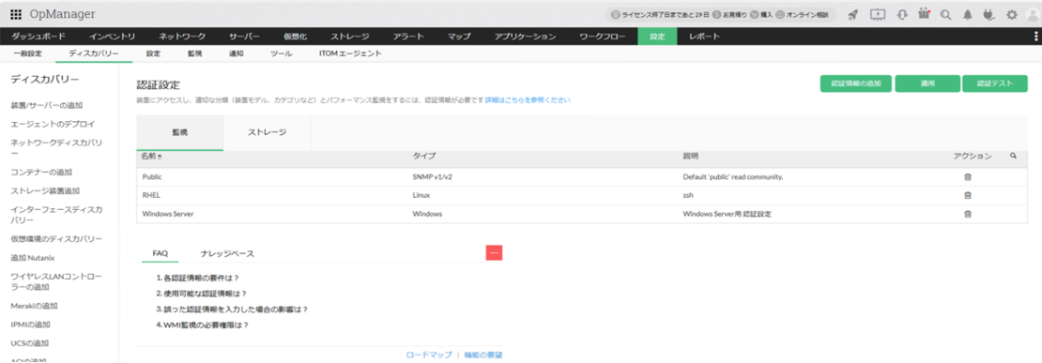Open the gear settings icon in header
The image size is (1042, 363).
[1011, 14]
